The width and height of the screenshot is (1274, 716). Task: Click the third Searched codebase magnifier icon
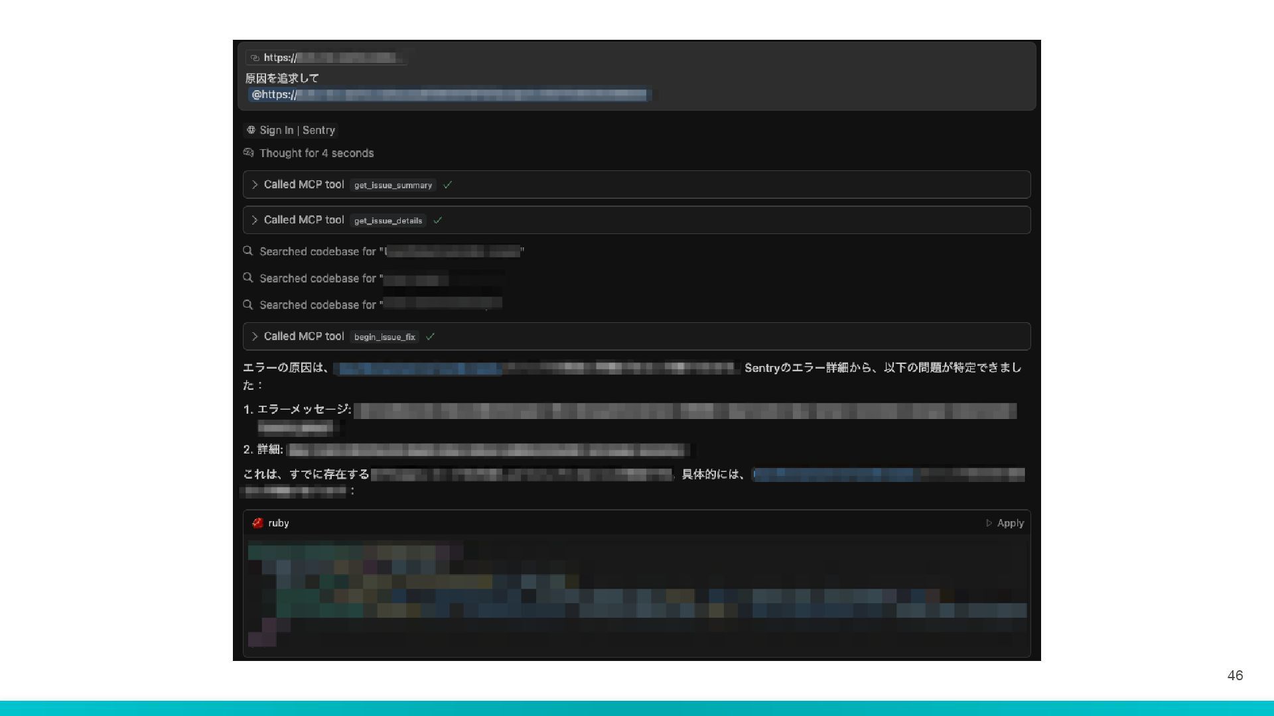(248, 305)
